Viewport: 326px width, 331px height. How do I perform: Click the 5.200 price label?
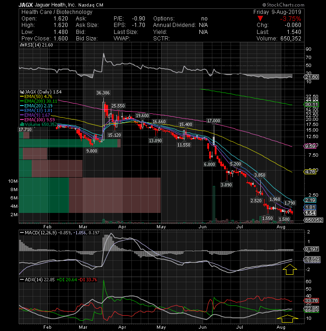[x=236, y=164]
